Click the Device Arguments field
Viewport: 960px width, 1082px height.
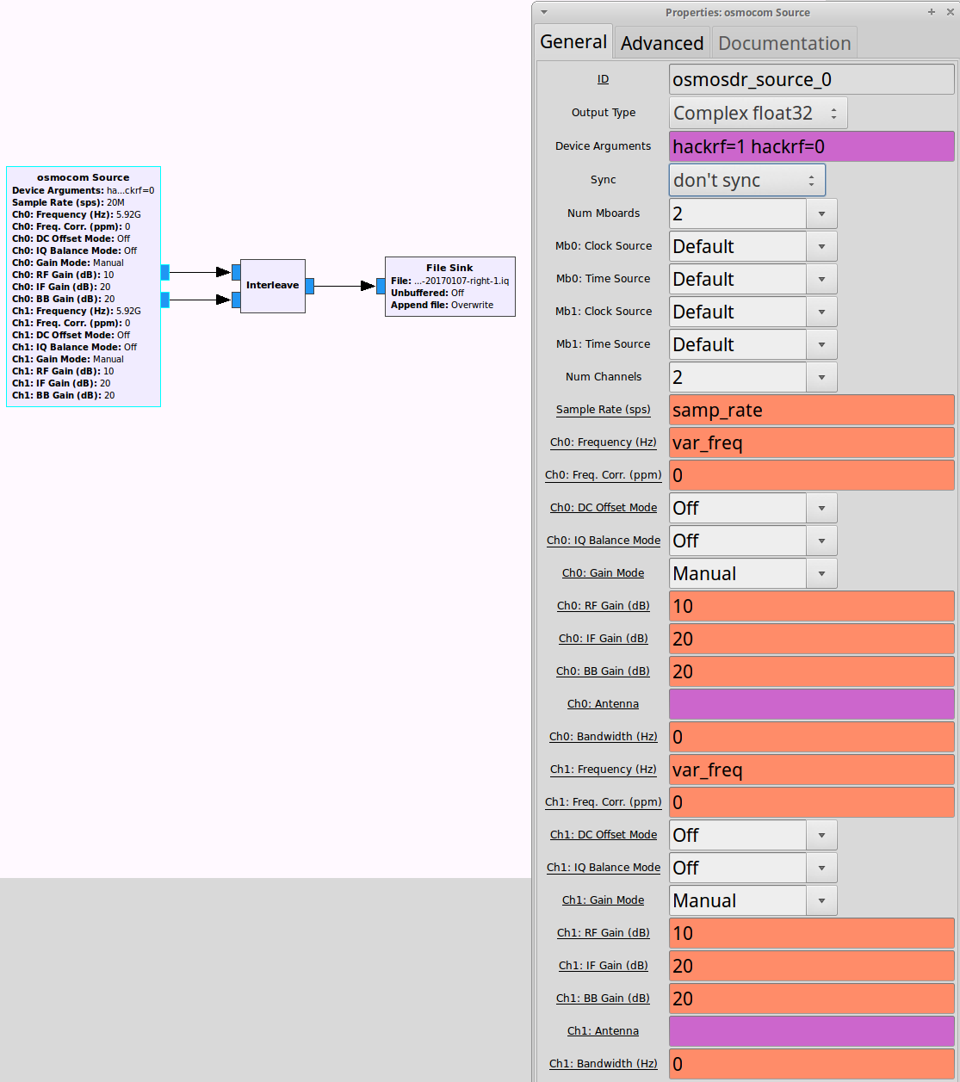pos(811,146)
